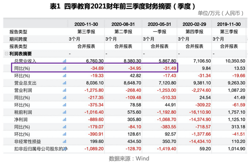Select the -34.95 cell in highlighted row

pyautogui.click(x=135, y=68)
